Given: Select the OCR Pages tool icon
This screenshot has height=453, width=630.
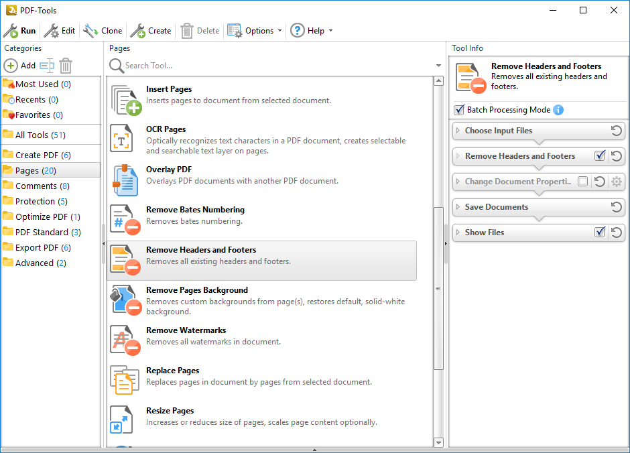Looking at the screenshot, I should click(122, 139).
